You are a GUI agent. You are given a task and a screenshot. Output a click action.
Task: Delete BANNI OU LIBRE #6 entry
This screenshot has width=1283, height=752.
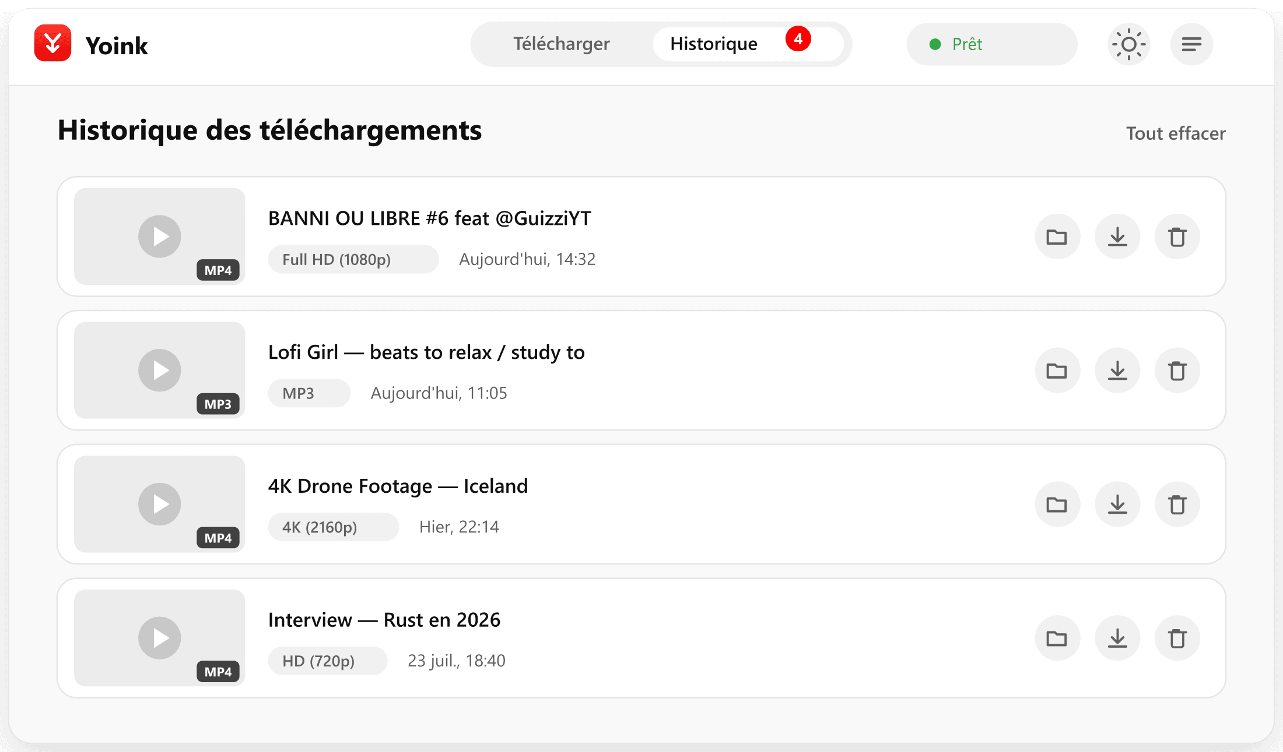click(1177, 236)
